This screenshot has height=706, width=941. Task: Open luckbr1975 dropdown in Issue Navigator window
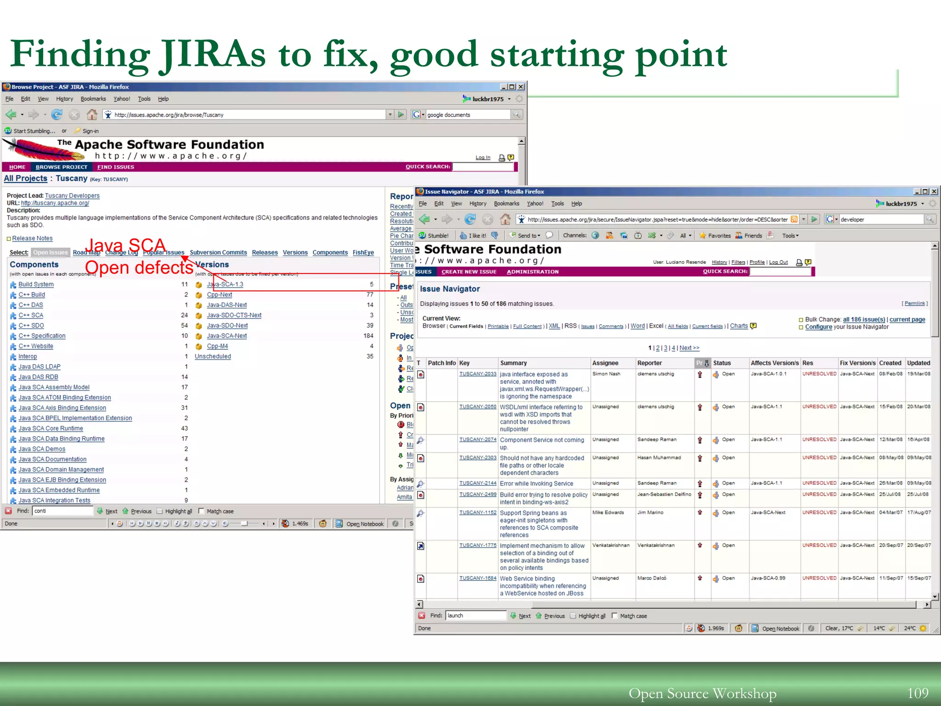[923, 204]
